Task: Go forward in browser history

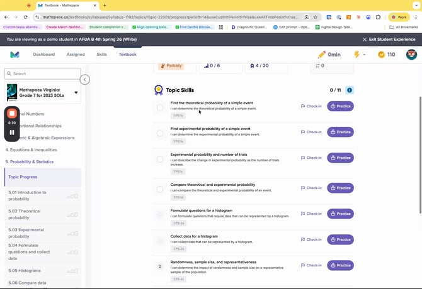Action: coord(16,17)
